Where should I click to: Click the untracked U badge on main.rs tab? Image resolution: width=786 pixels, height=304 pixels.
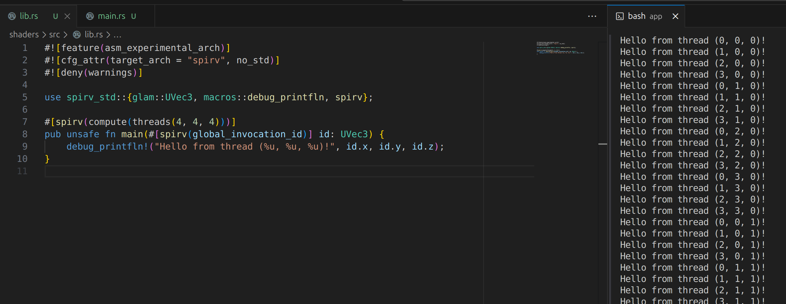134,16
